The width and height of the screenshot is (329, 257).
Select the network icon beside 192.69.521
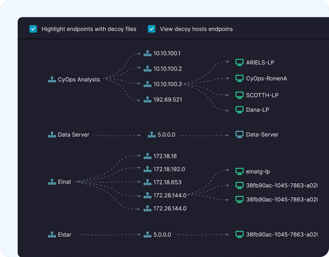[147, 100]
